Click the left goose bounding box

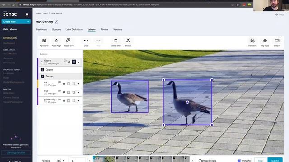pos(130,97)
